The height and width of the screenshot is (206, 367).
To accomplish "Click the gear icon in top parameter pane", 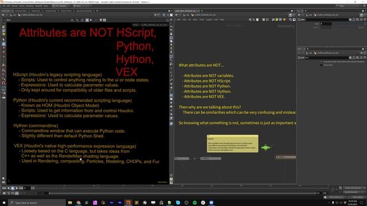I will (350, 19).
